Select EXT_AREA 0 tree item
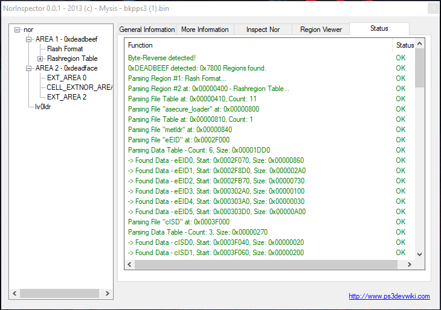441x310 pixels. (x=66, y=78)
